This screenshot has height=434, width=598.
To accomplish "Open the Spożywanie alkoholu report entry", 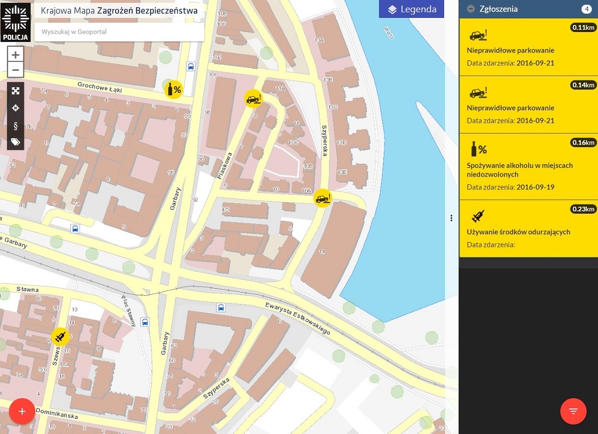I will tap(528, 167).
